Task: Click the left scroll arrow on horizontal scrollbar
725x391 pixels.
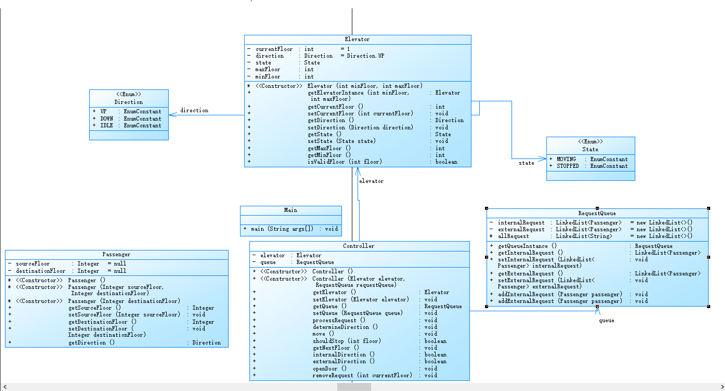Action: point(5,387)
